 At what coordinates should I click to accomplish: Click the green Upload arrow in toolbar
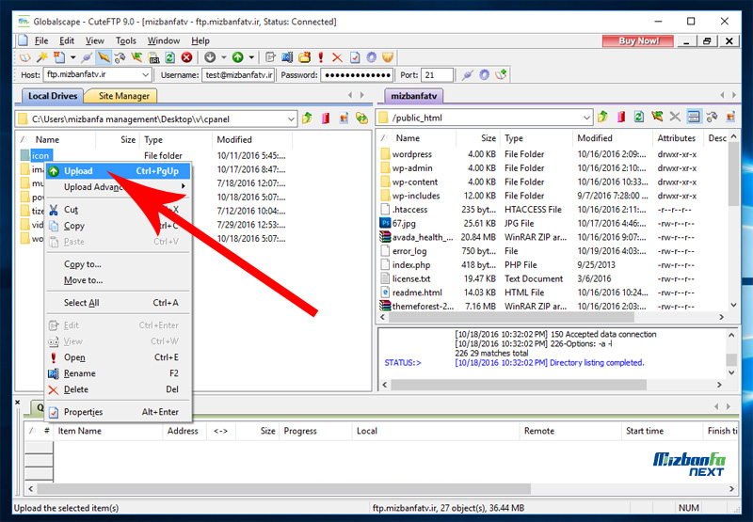(x=238, y=57)
